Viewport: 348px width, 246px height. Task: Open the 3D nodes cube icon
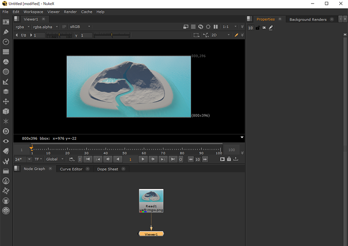[6, 111]
